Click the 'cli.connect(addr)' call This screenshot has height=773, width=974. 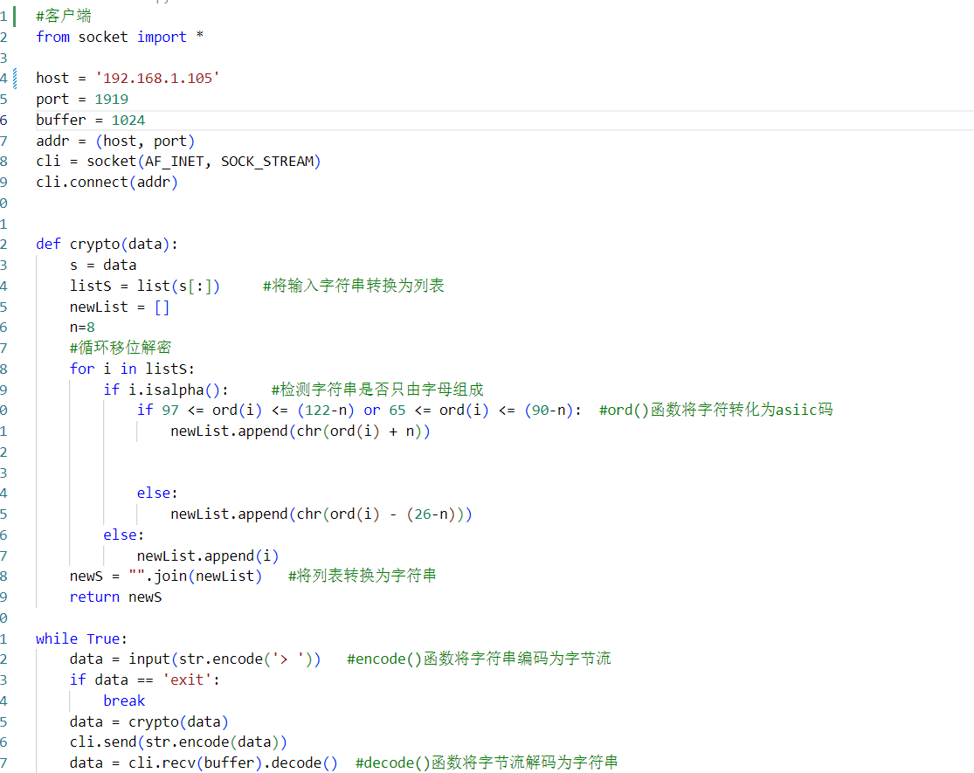(105, 182)
